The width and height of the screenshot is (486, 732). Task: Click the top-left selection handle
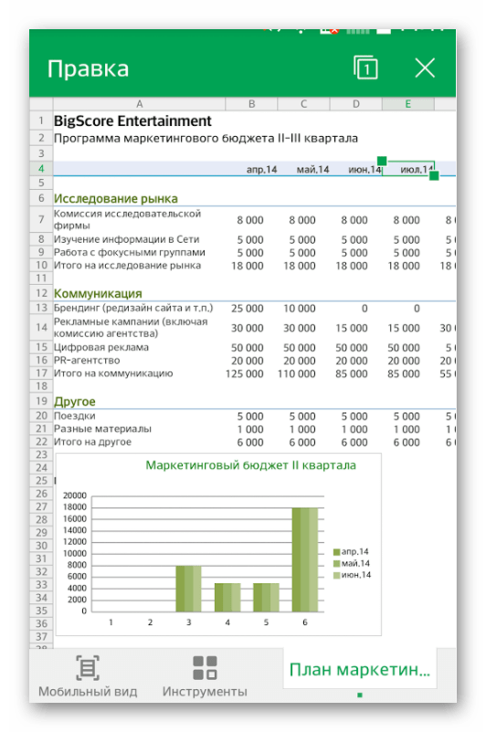tap(382, 161)
